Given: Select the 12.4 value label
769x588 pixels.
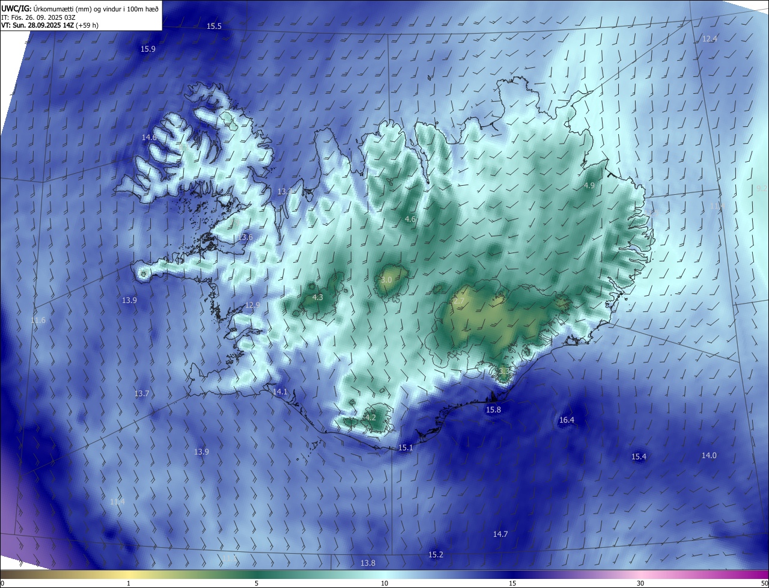Looking at the screenshot, I should [710, 39].
